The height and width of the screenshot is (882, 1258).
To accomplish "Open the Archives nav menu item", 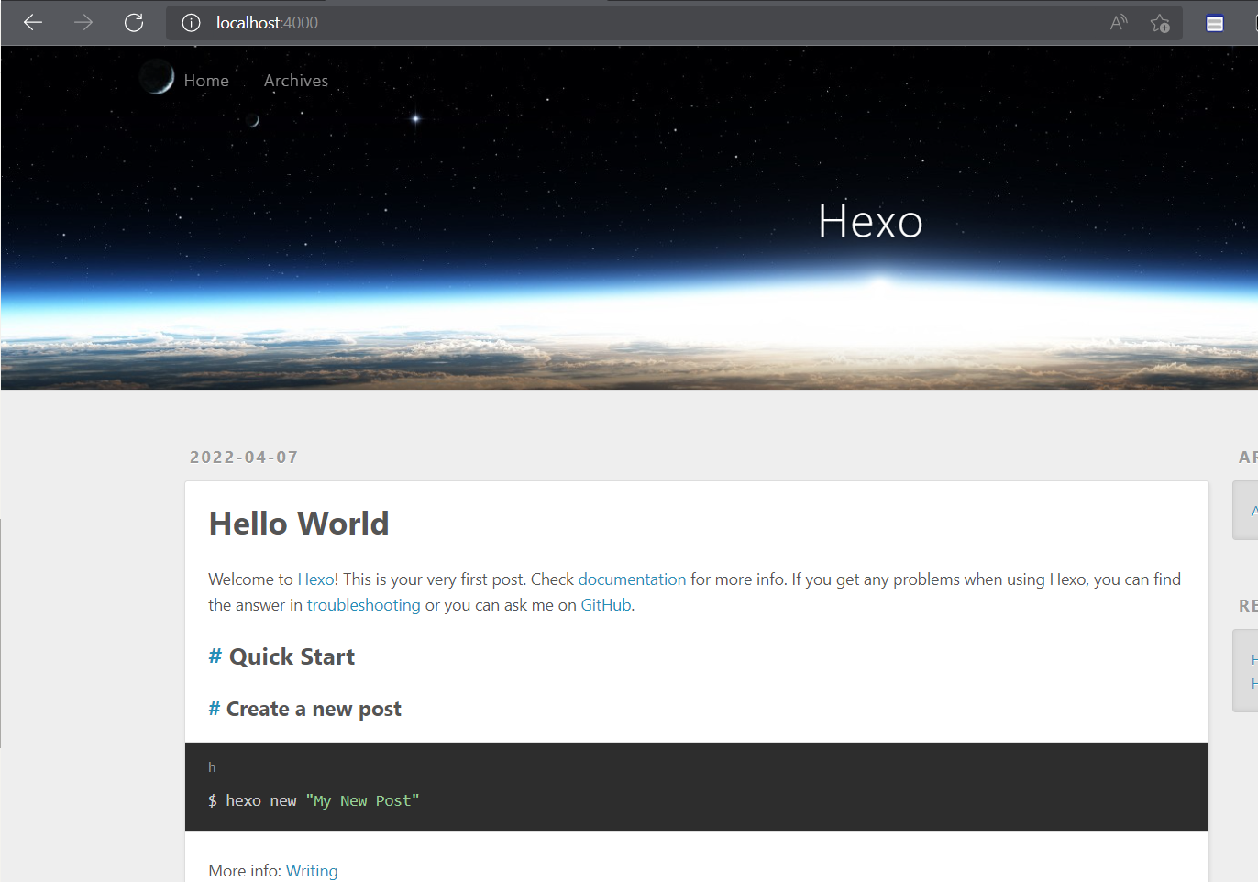I will click(x=296, y=81).
